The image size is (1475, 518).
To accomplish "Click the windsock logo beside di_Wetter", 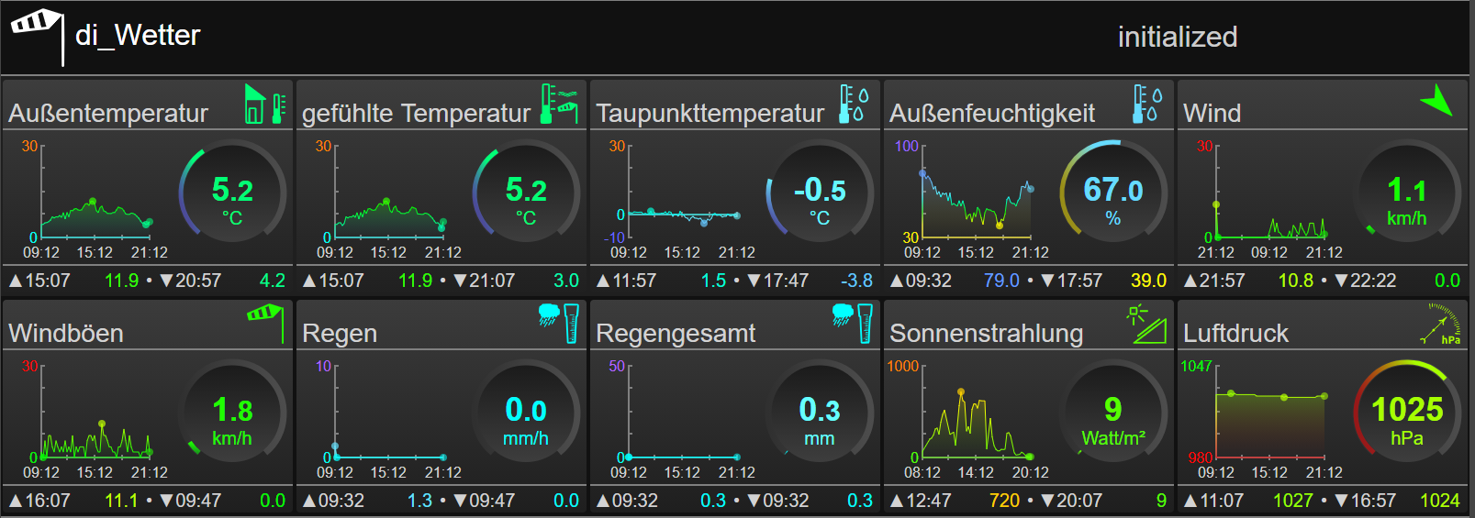I will click(38, 37).
